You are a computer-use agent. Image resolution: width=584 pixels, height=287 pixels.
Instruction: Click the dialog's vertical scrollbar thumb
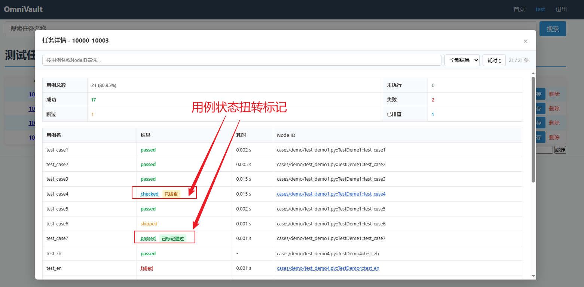pyautogui.click(x=533, y=130)
